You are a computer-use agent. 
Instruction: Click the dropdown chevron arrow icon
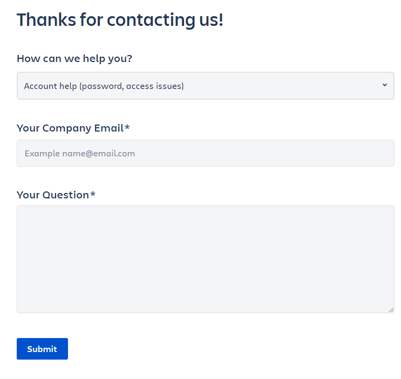point(384,85)
